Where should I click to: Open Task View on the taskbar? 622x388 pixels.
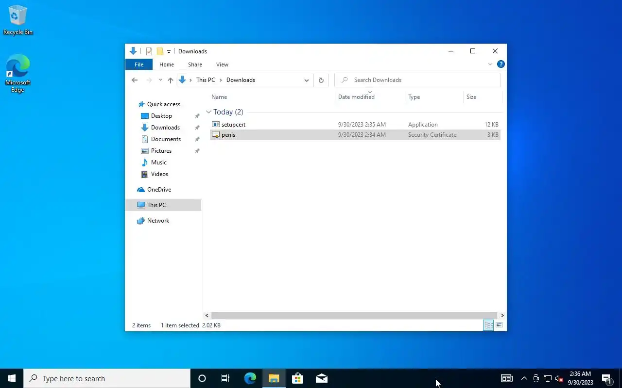click(x=225, y=378)
